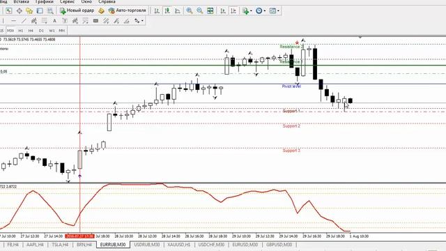Open the Data Window crosshair icon
This screenshot has width=446, height=251.
[19, 11]
